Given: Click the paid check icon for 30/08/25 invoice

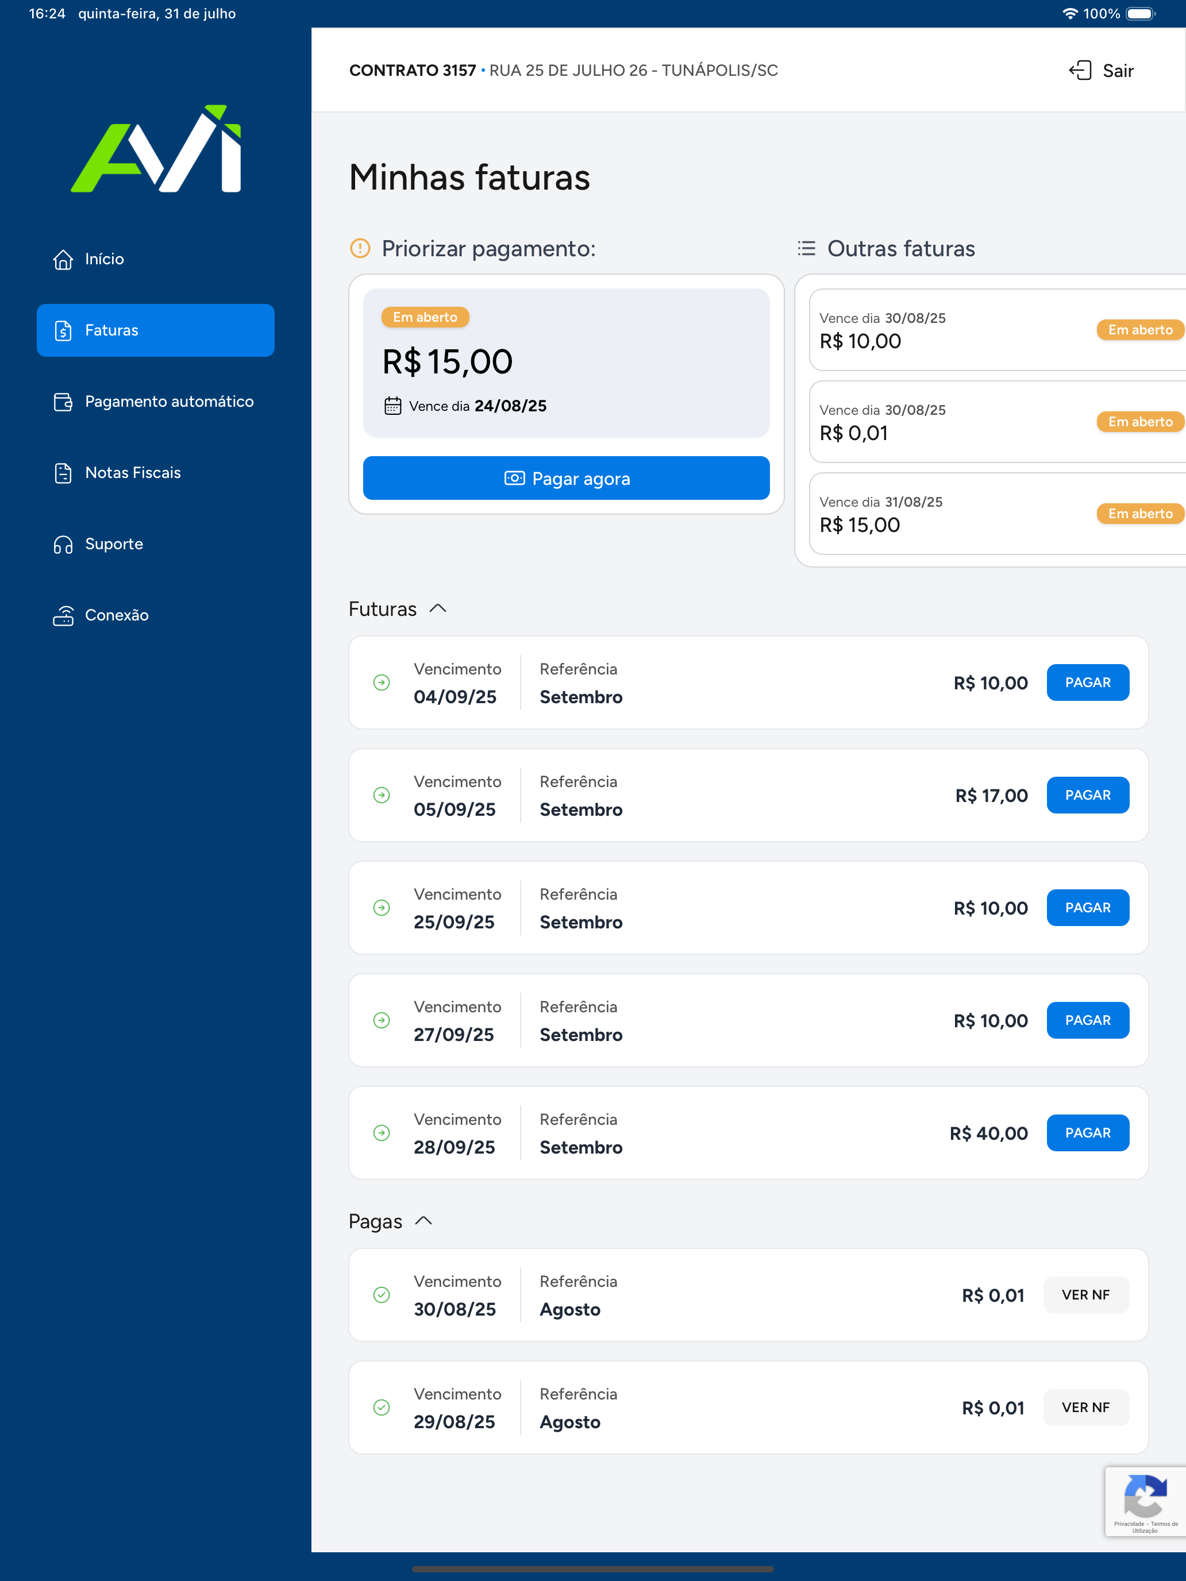Looking at the screenshot, I should click(x=382, y=1295).
